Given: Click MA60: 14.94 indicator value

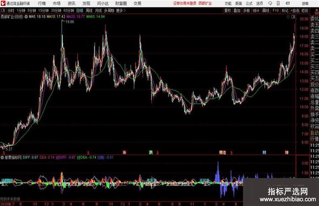Looking at the screenshot, I should coord(96,17).
